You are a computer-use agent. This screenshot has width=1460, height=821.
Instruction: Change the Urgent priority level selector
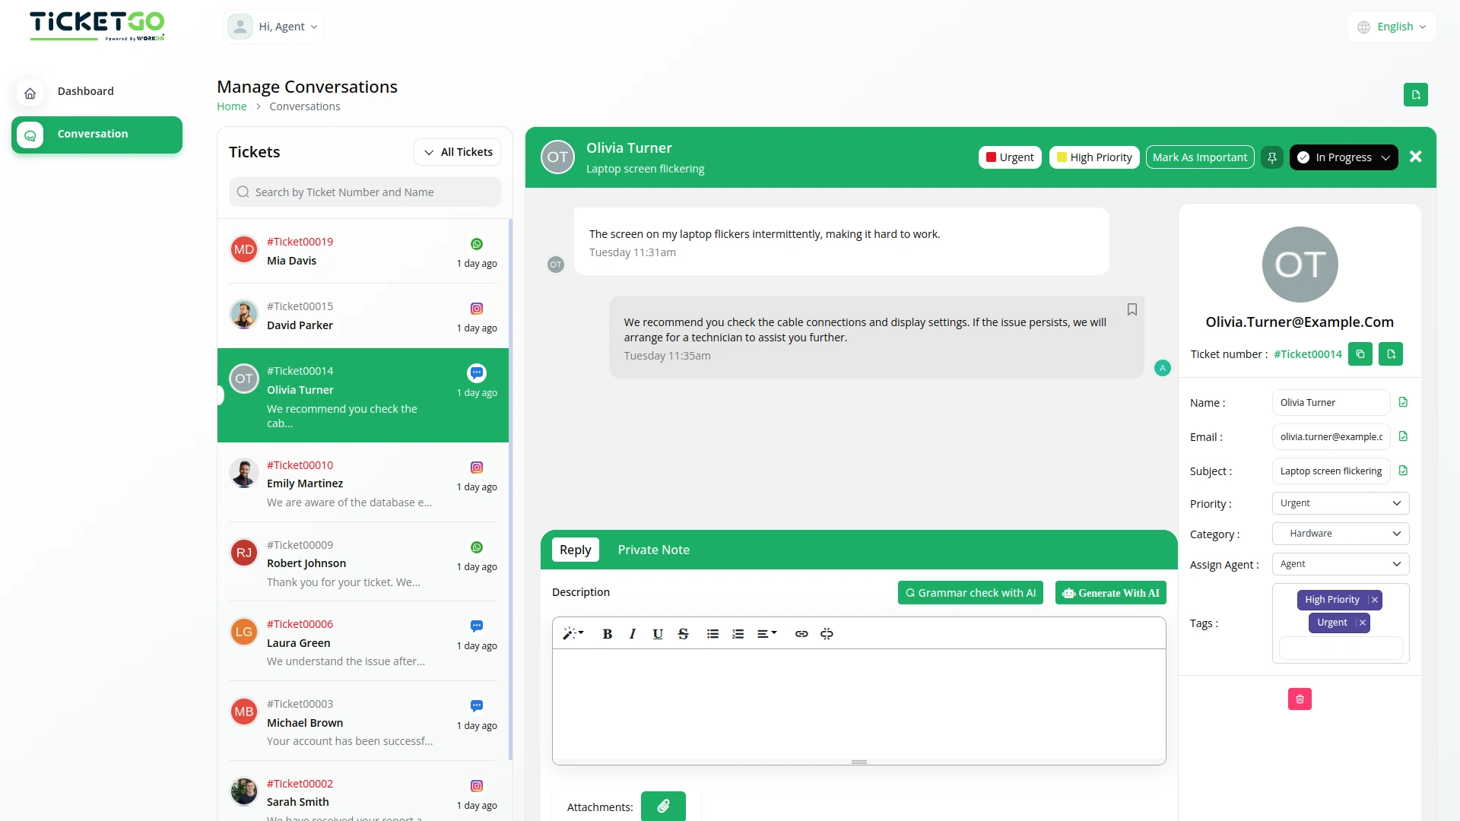[x=1340, y=503]
